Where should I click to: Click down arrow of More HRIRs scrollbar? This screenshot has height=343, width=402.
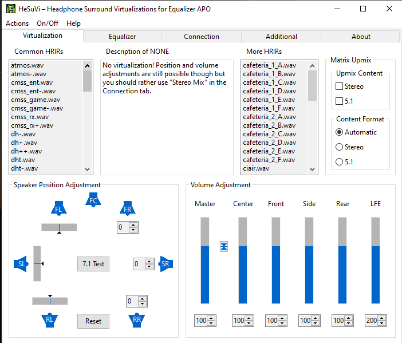(312, 169)
